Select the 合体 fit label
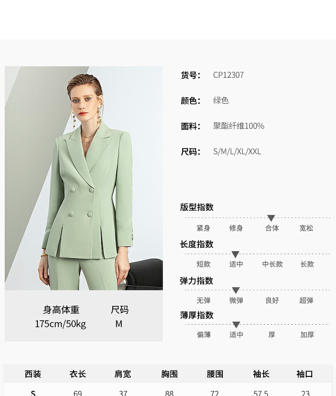 (x=272, y=228)
